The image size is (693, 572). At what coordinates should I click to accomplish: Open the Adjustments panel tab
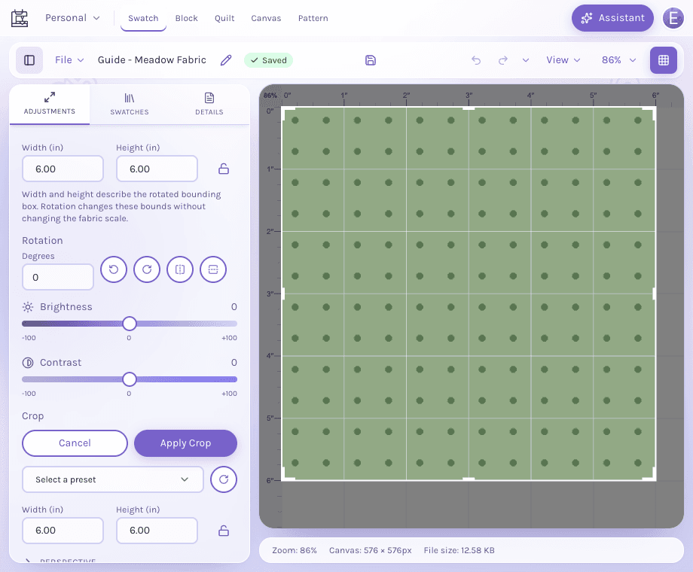(x=50, y=105)
